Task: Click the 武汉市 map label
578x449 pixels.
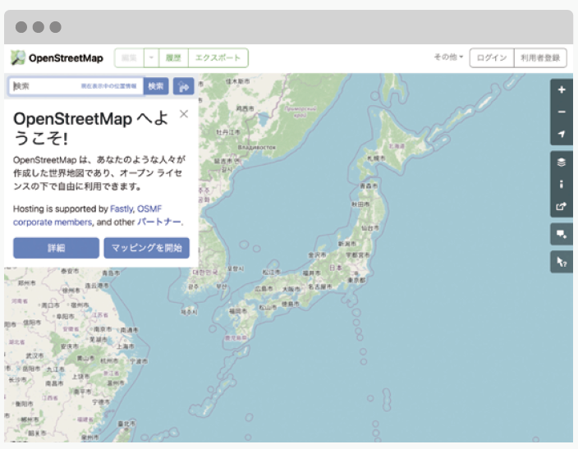Action: pos(34,355)
